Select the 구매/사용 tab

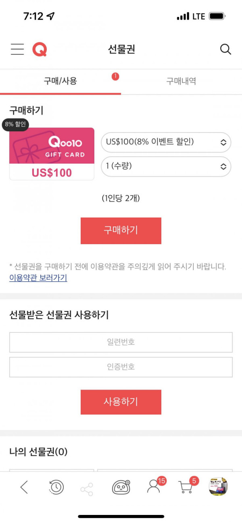(60, 81)
